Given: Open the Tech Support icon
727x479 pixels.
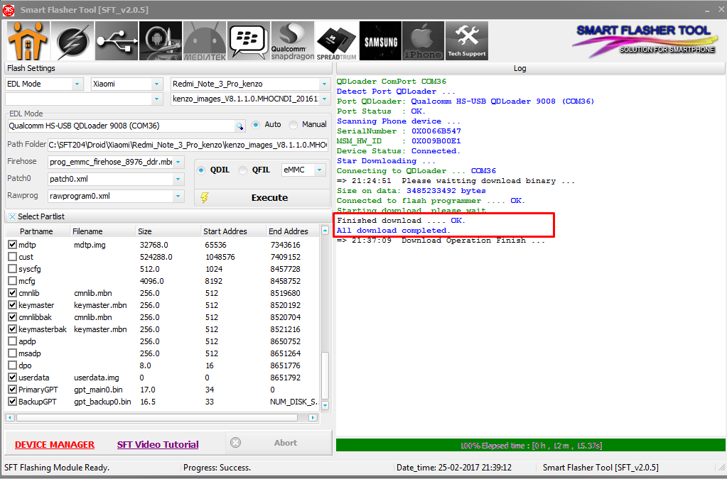Looking at the screenshot, I should point(467,40).
